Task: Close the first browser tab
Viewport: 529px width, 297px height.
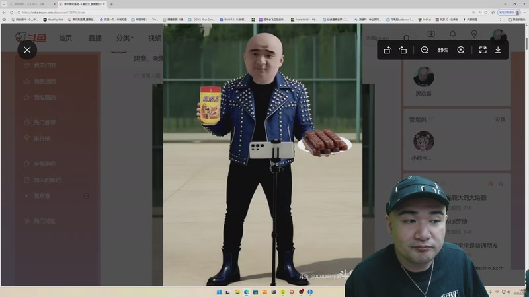Action: [x=54, y=4]
